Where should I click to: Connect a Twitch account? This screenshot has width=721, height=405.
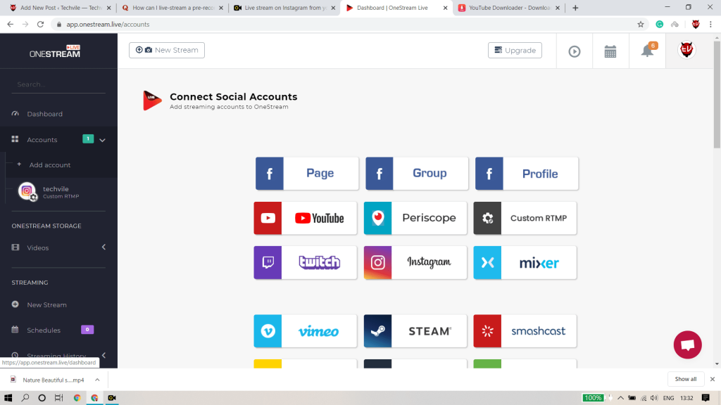point(306,263)
